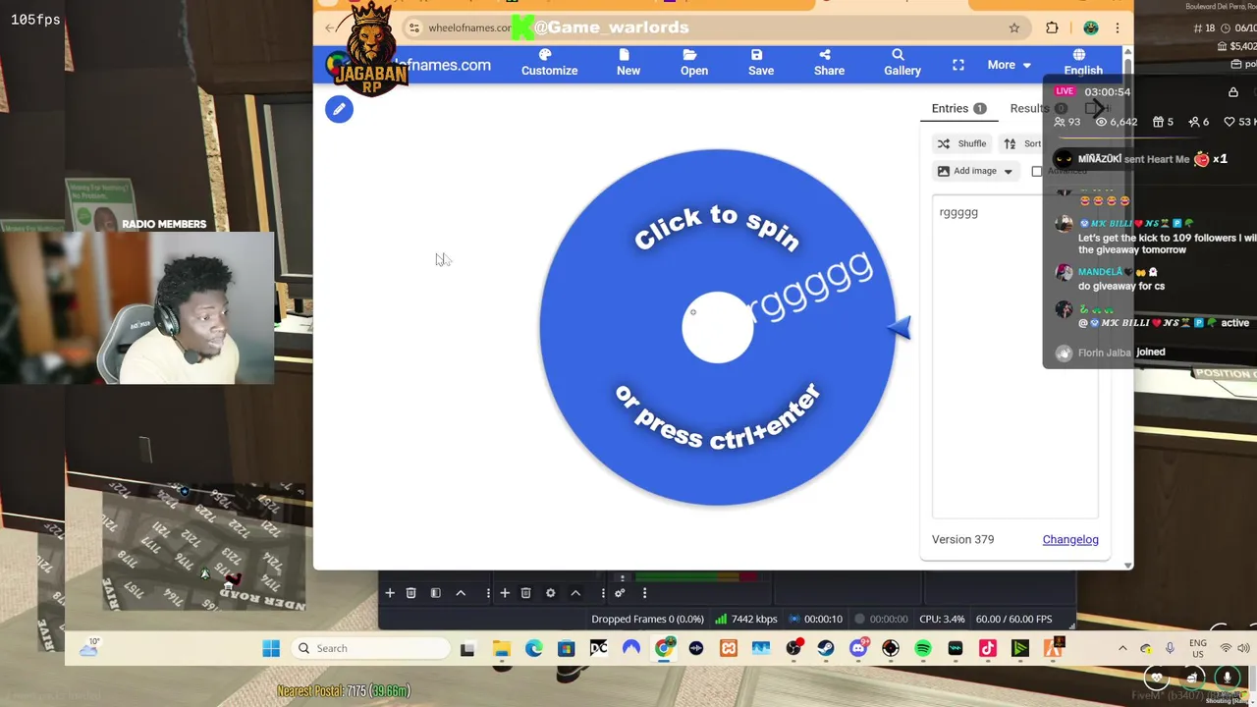The image size is (1257, 707).
Task: Click OBS trash icon beside the gear
Action: coord(525,593)
